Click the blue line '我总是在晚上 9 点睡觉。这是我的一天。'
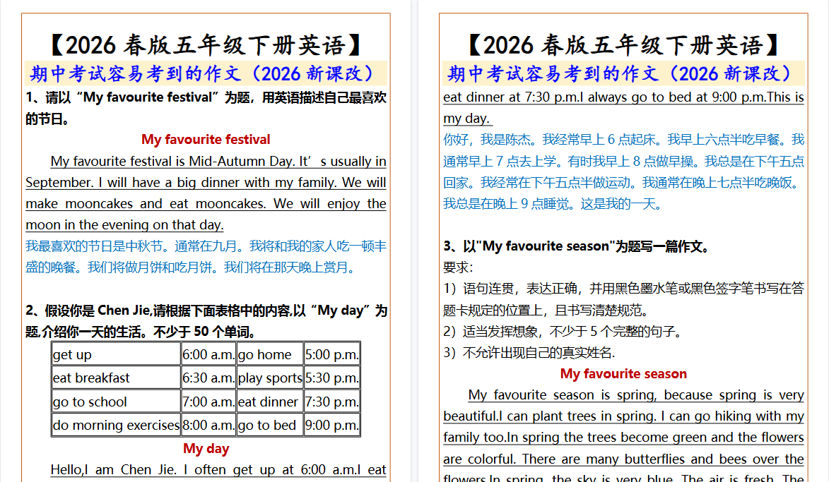Screen dimensions: 829x482 pyautogui.click(x=555, y=204)
